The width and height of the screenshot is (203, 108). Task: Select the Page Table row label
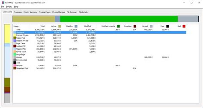coord(21,44)
